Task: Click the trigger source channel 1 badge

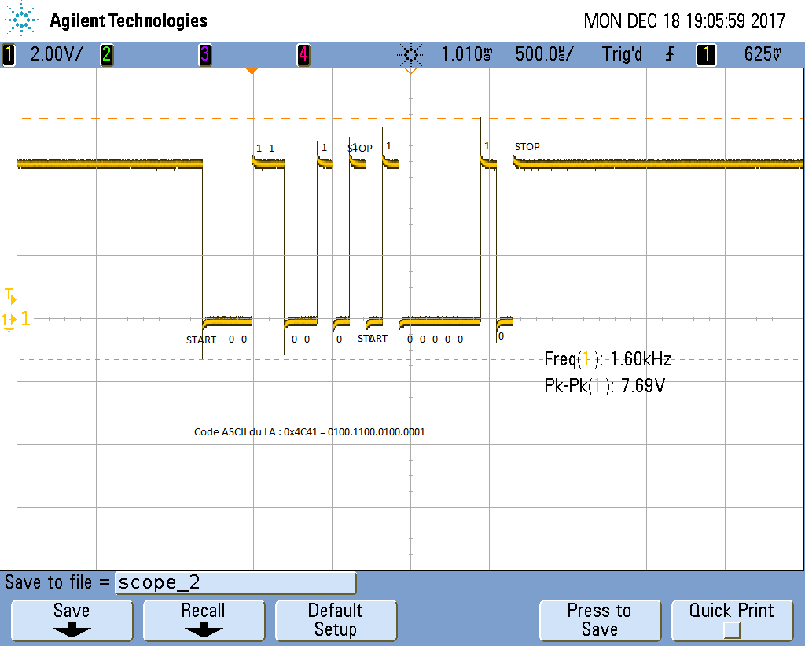Action: 706,55
